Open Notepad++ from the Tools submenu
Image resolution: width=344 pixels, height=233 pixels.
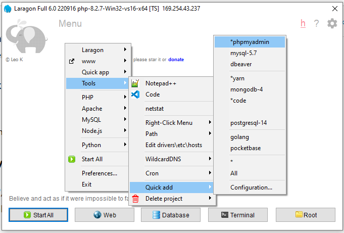(160, 83)
